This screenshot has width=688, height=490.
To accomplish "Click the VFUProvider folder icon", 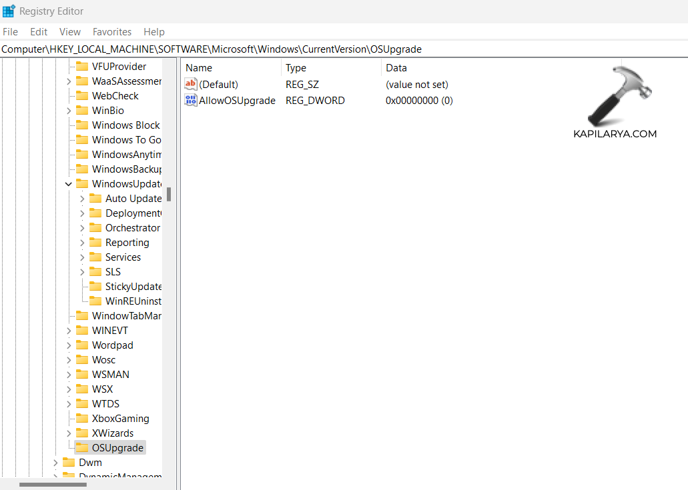I will click(x=82, y=66).
